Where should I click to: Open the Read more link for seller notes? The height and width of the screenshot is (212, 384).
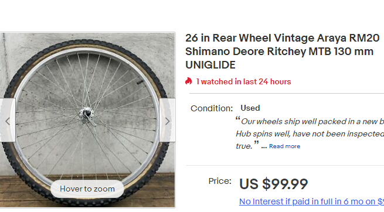coord(284,146)
